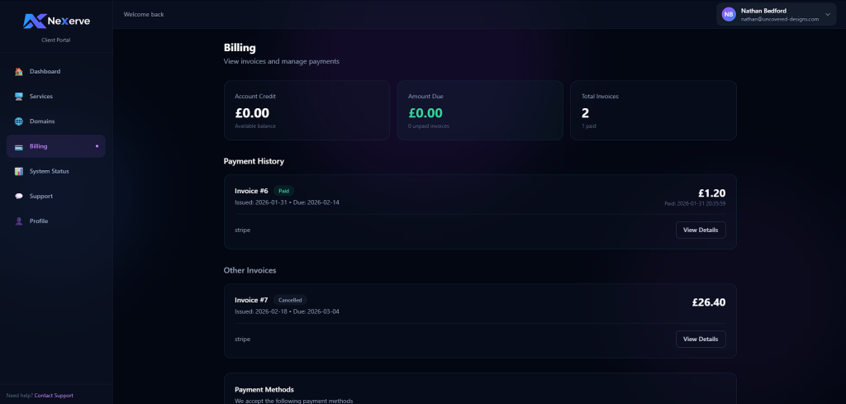Click the Cancelled badge on Invoice #7

(x=292, y=300)
